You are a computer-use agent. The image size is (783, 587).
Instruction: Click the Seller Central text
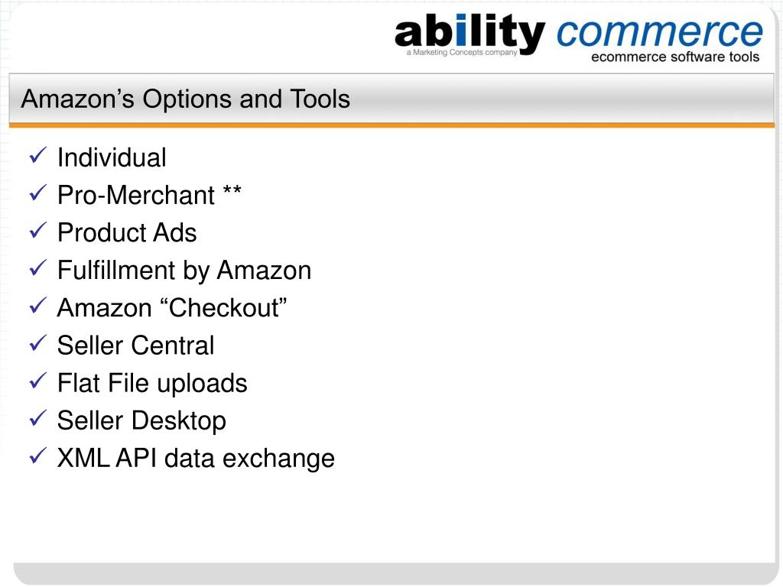136,345
